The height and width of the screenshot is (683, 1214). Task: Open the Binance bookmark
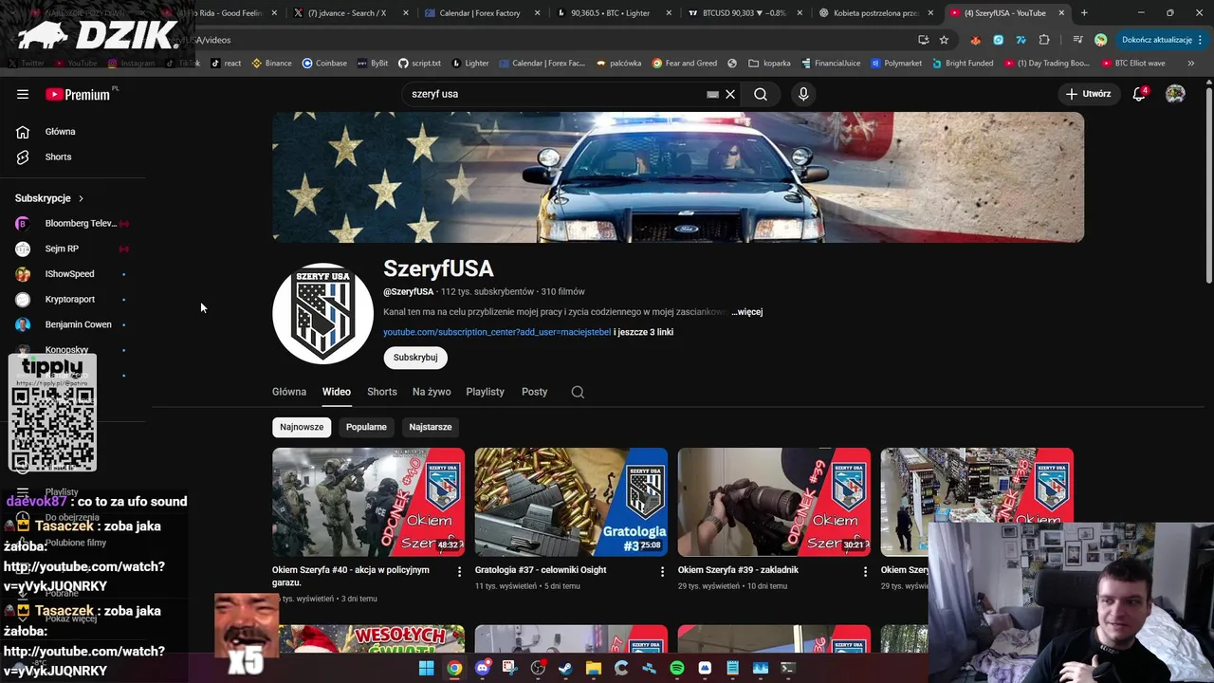[271, 63]
